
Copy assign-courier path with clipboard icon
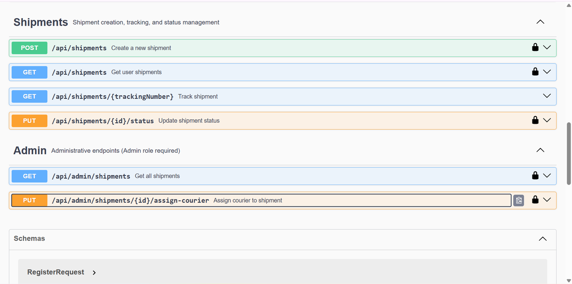click(519, 201)
